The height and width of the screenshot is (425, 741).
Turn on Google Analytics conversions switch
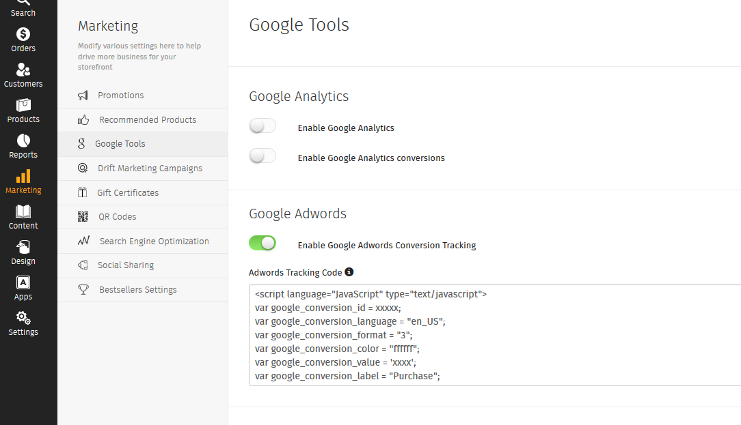[x=262, y=156]
